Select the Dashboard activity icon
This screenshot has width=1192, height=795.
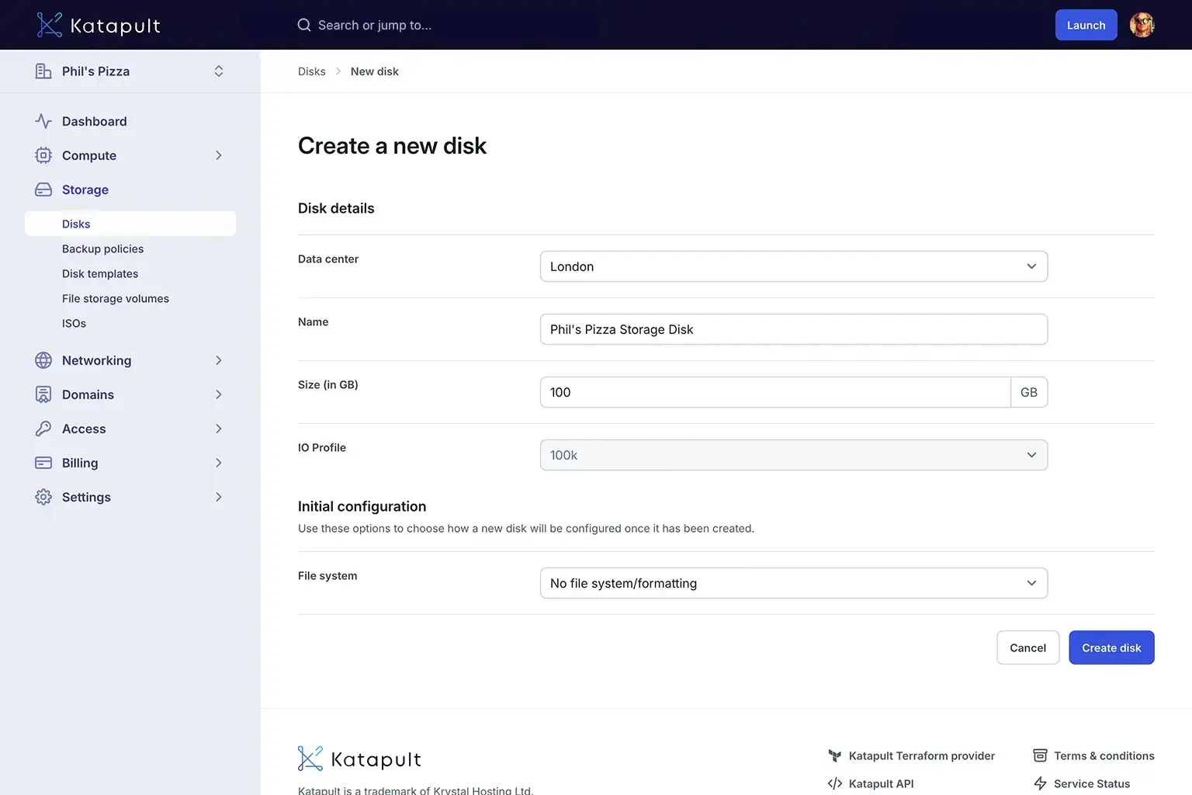tap(43, 121)
